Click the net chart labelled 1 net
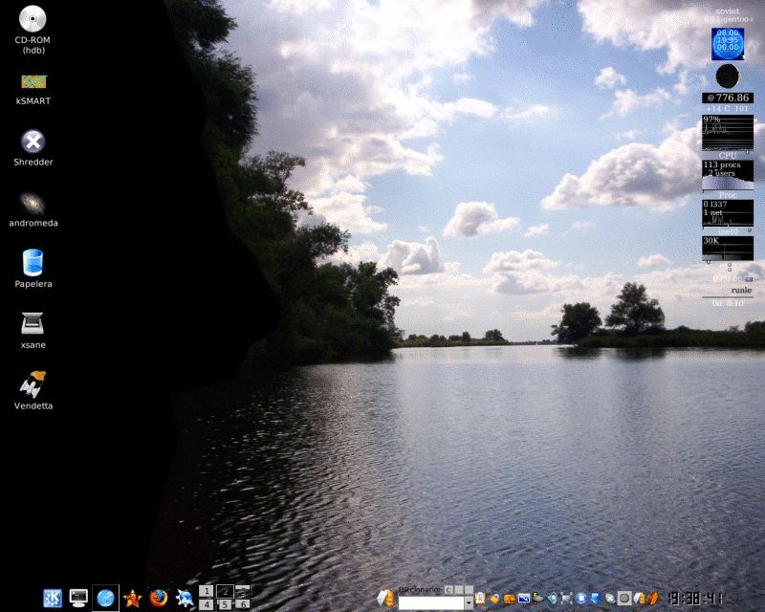This screenshot has width=765, height=612. 728,213
